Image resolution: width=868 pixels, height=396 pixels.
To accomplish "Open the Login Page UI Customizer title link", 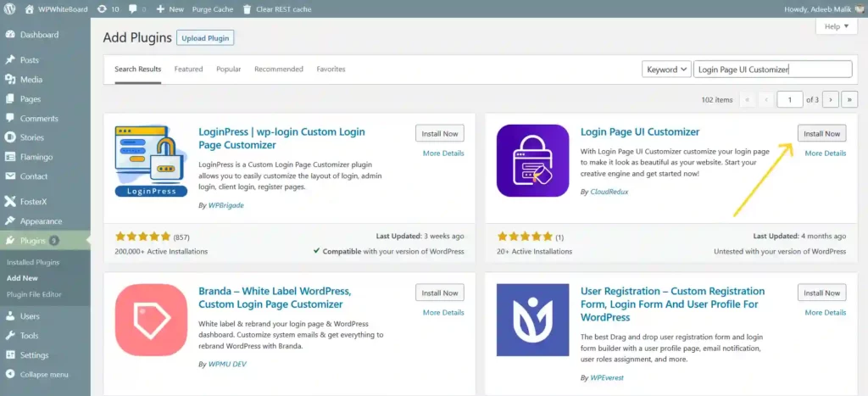I will pyautogui.click(x=640, y=131).
